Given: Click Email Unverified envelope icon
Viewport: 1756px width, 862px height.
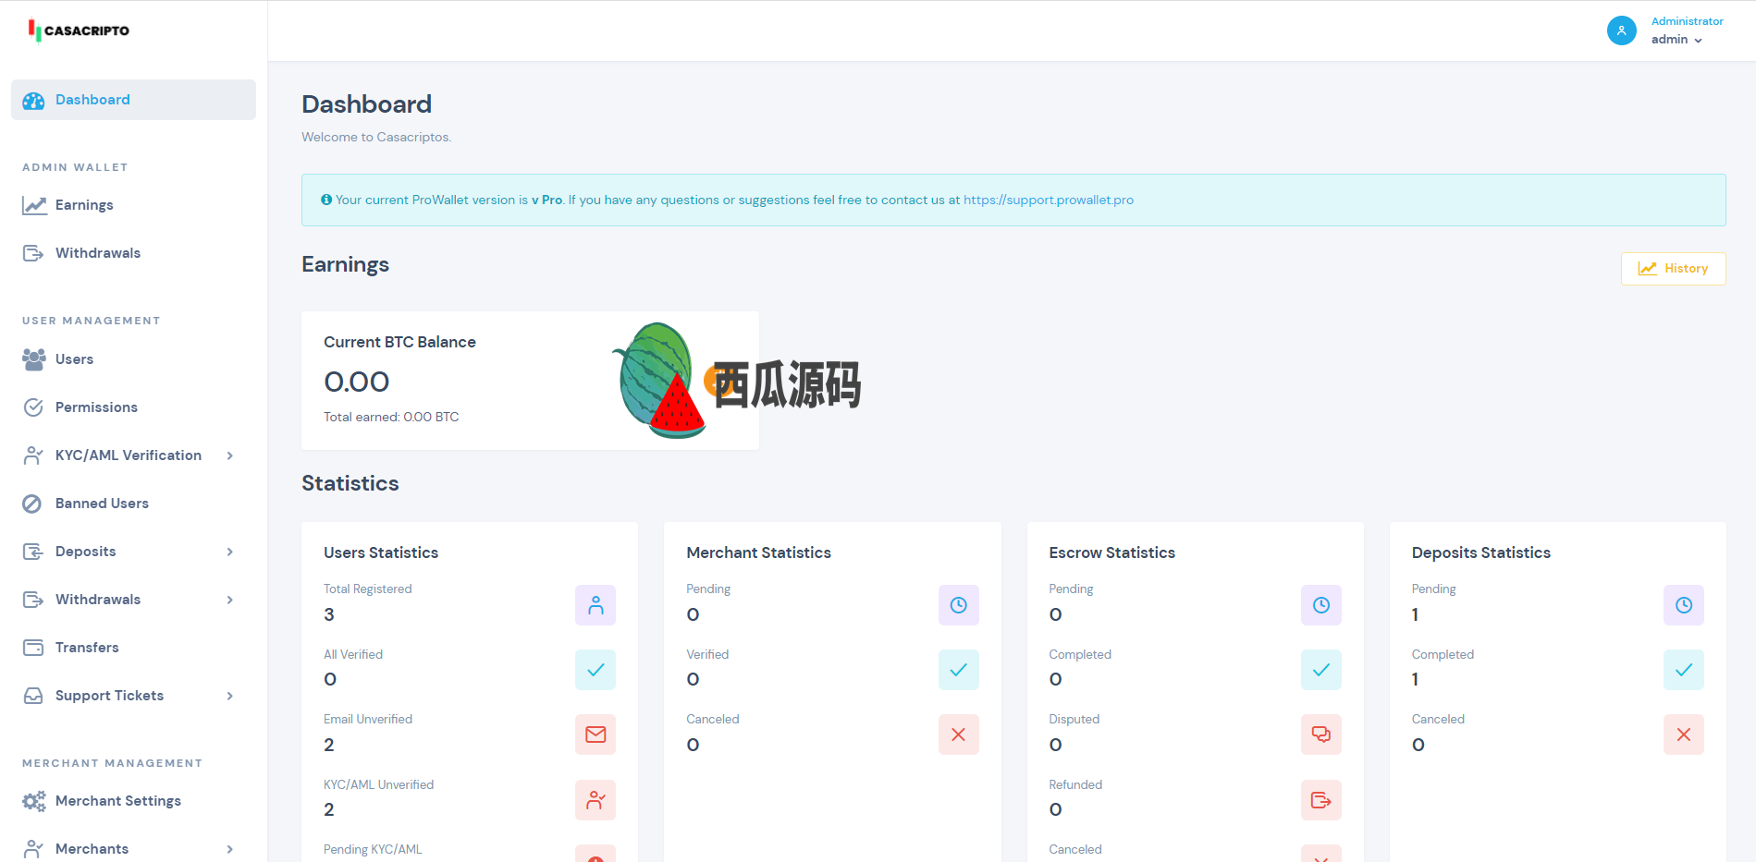Looking at the screenshot, I should coord(596,735).
